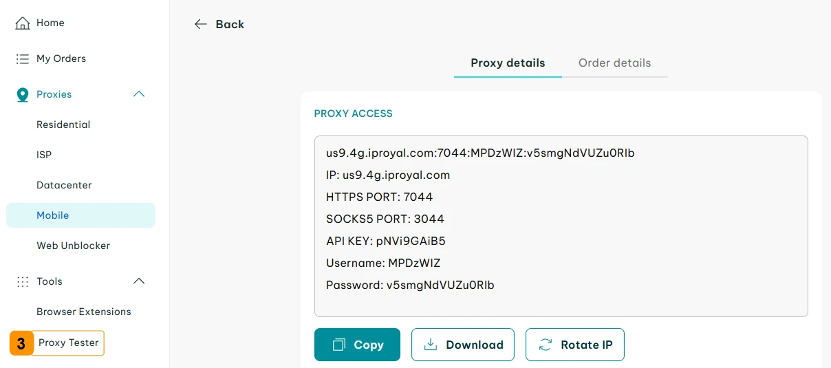Collapse the Proxies section chevron

[x=139, y=94]
